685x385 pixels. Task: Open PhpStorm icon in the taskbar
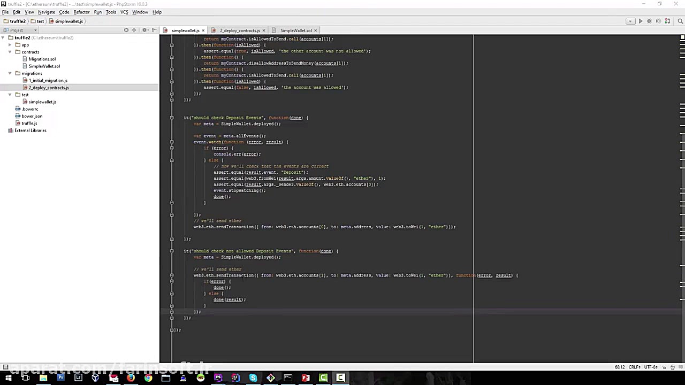pos(218,379)
